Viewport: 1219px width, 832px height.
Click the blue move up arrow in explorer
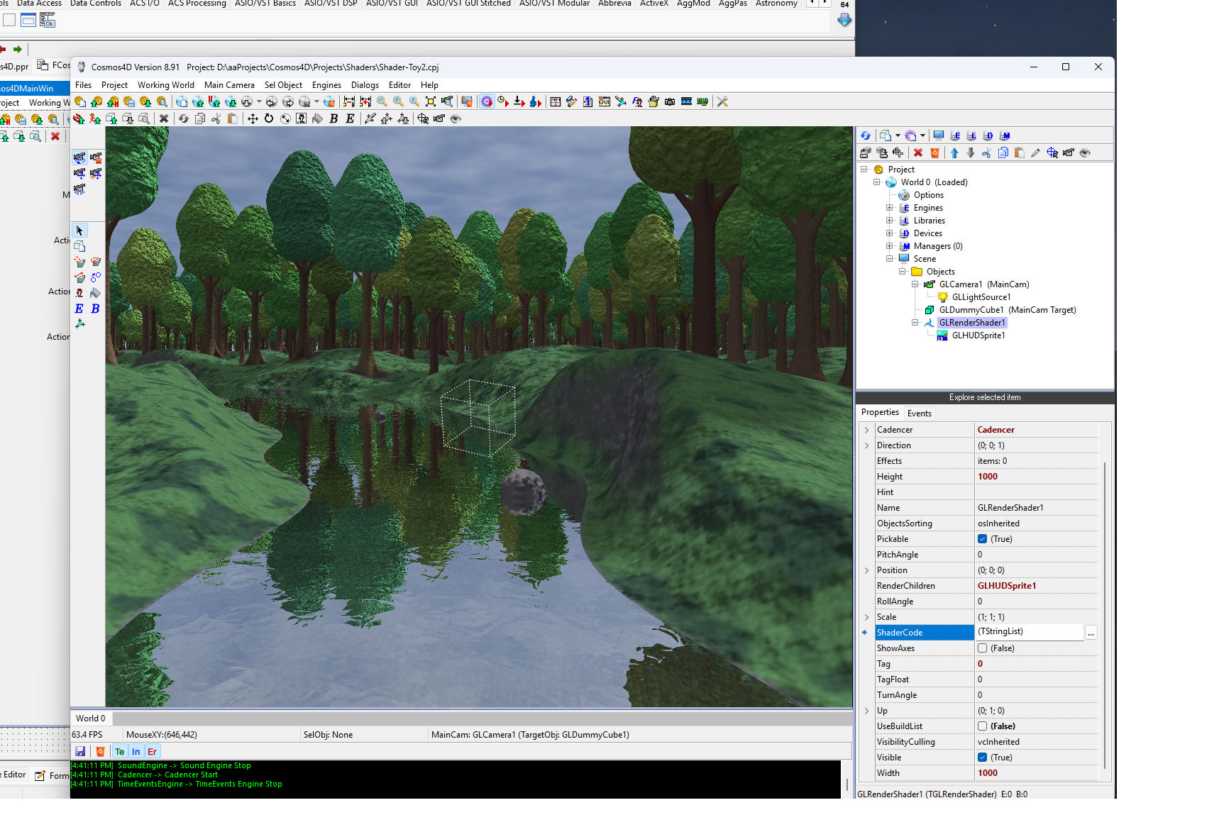pyautogui.click(x=954, y=152)
